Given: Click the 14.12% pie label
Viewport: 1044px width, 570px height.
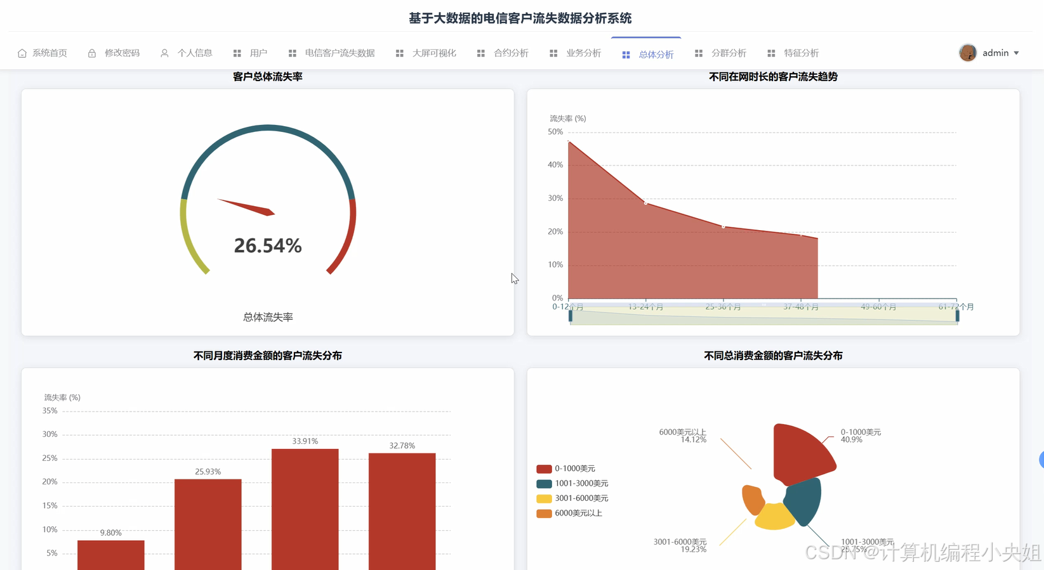Looking at the screenshot, I should [693, 440].
